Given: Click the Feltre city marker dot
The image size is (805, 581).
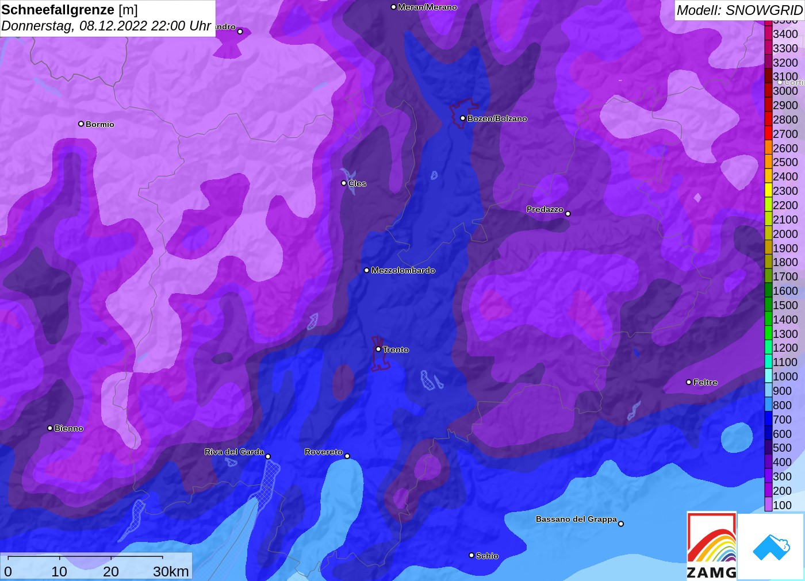Looking at the screenshot, I should click(689, 382).
